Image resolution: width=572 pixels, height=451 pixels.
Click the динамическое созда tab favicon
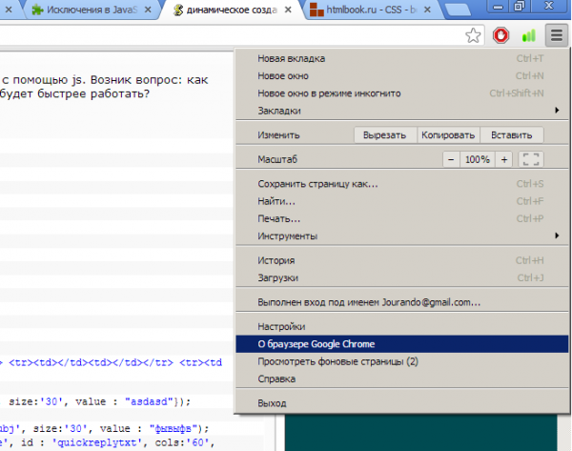coord(178,10)
